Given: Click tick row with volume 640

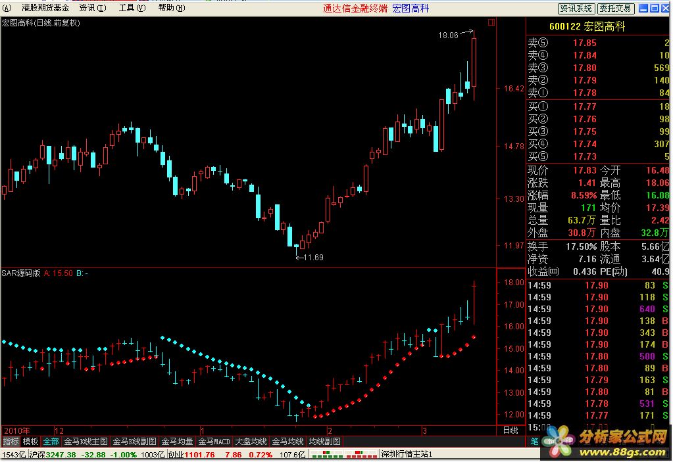Looking at the screenshot, I should pos(598,309).
